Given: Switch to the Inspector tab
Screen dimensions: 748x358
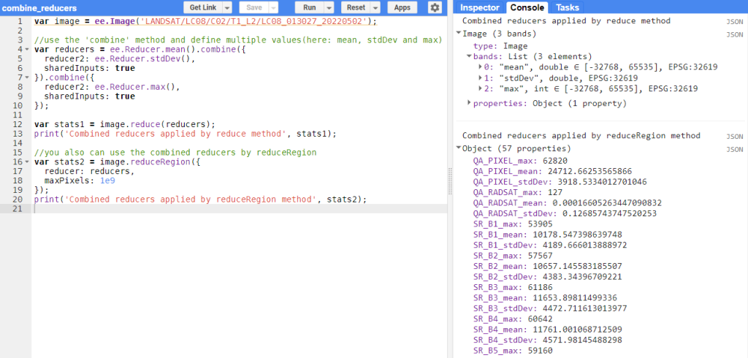Looking at the screenshot, I should pos(479,7).
